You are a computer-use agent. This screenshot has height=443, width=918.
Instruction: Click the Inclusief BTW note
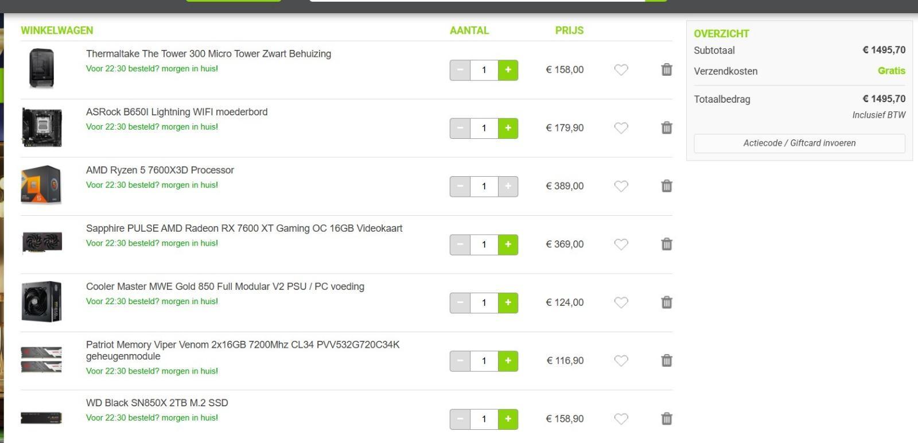879,115
